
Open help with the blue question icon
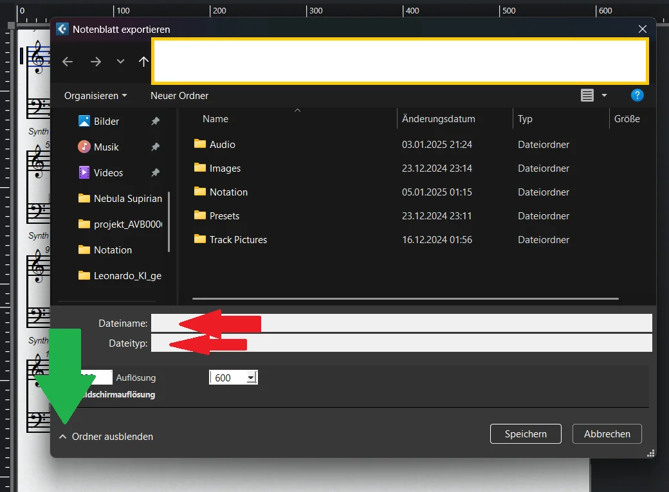(x=637, y=95)
